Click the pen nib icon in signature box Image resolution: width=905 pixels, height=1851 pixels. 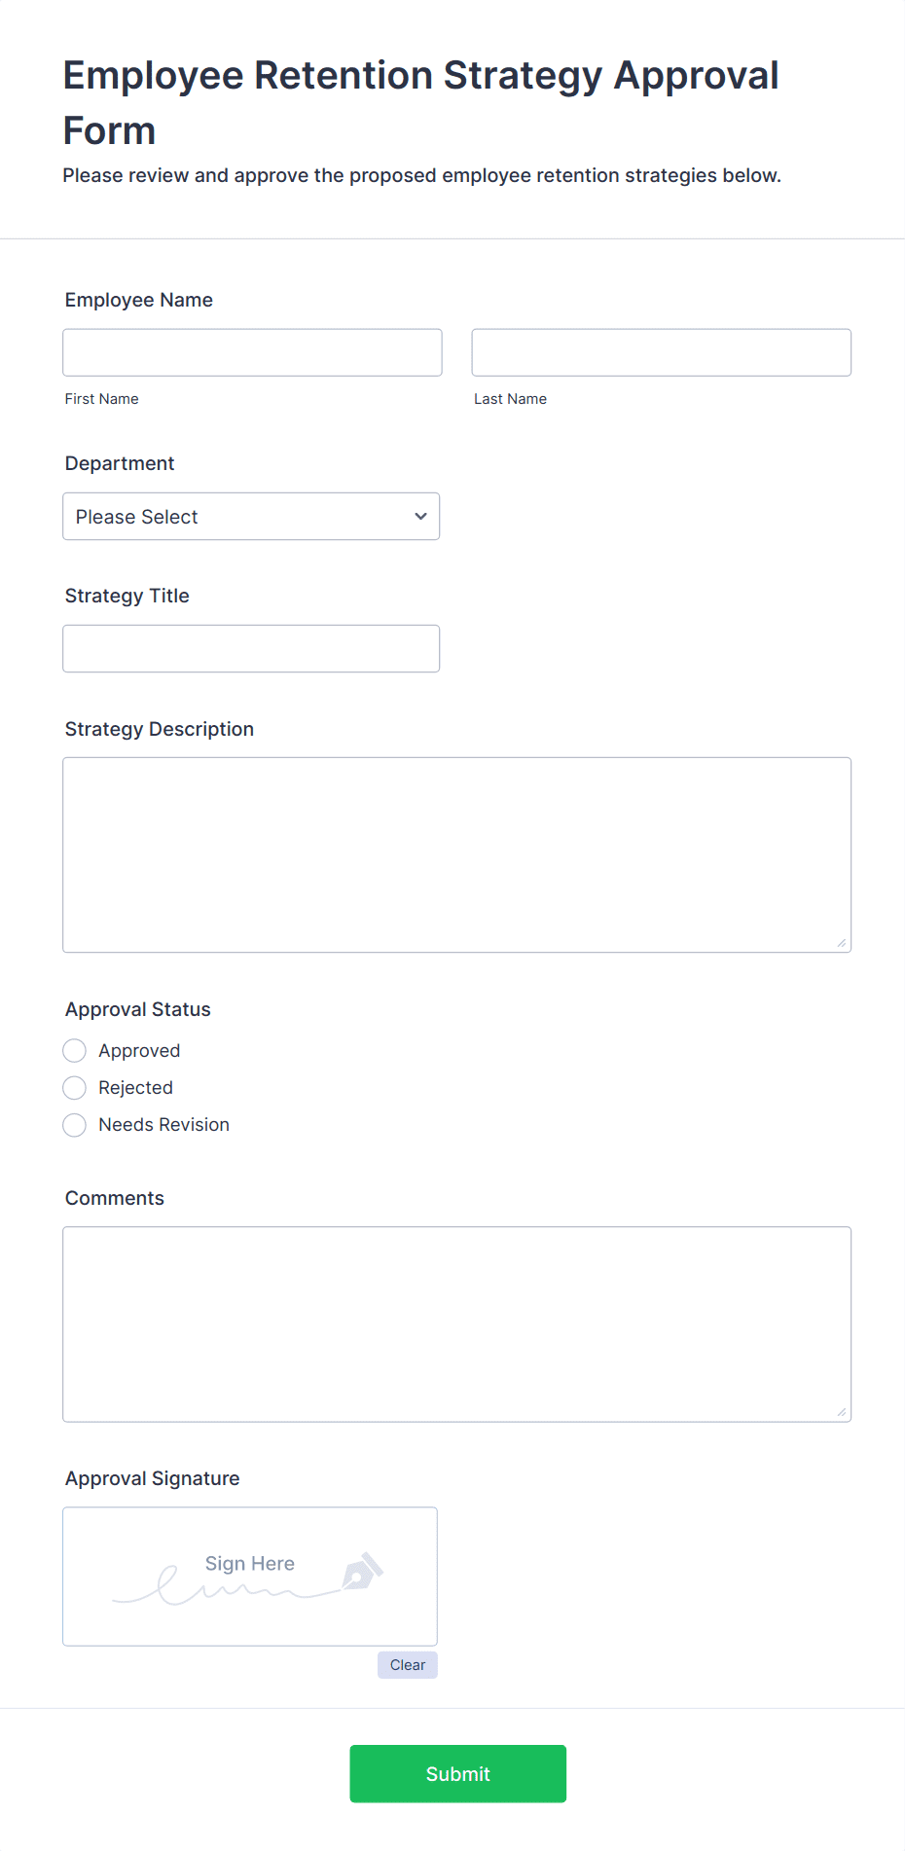pyautogui.click(x=363, y=1571)
